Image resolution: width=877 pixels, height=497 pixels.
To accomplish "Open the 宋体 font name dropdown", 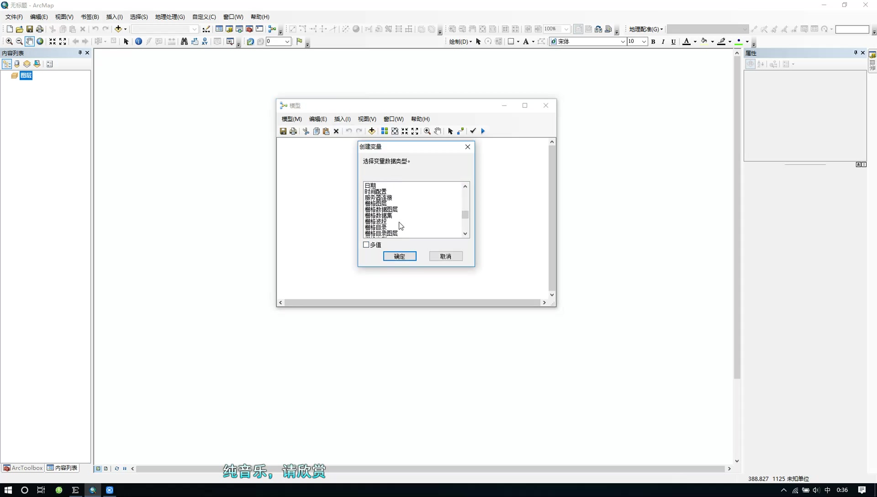I will click(x=622, y=42).
